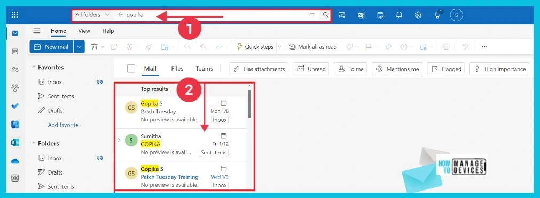Click the New mail button
The height and width of the screenshot is (198, 540).
tap(52, 47)
